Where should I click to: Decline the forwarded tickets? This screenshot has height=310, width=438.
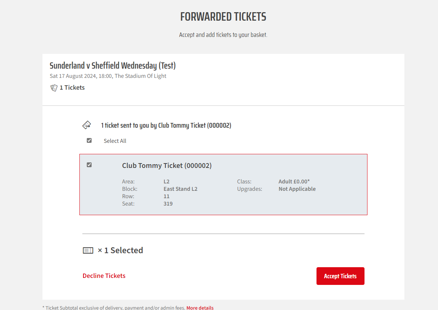coord(104,276)
